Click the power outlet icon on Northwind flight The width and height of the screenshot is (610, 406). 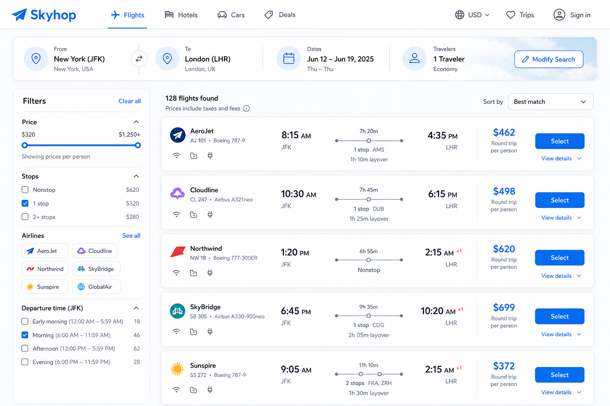[x=210, y=273]
